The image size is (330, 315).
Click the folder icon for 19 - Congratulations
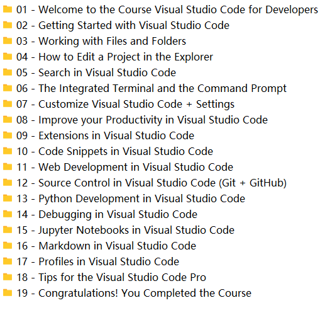pyautogui.click(x=8, y=293)
